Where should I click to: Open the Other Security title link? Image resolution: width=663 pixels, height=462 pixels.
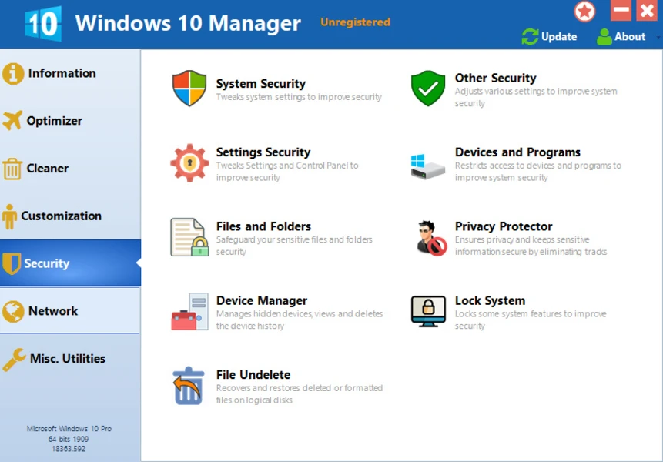[x=496, y=79]
